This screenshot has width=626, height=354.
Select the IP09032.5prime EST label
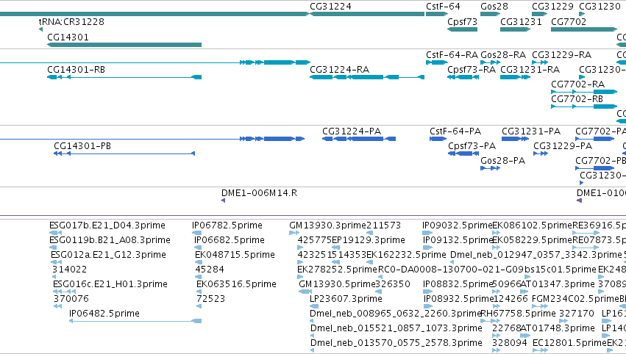click(x=457, y=225)
